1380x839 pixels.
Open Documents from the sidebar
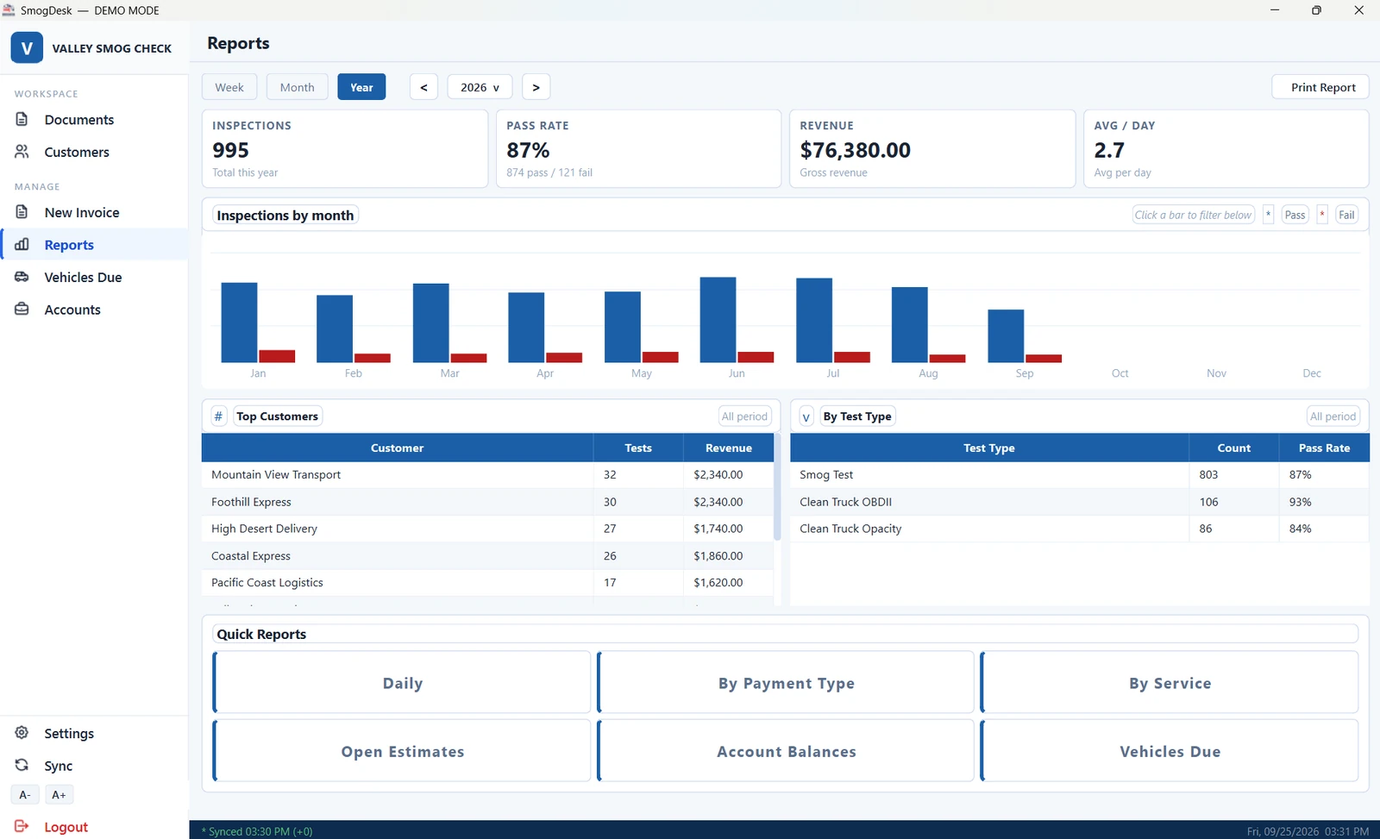pos(94,120)
